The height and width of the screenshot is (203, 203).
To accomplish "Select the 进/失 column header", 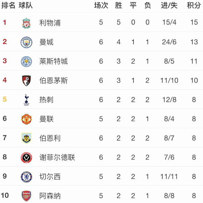I will pyautogui.click(x=169, y=6).
